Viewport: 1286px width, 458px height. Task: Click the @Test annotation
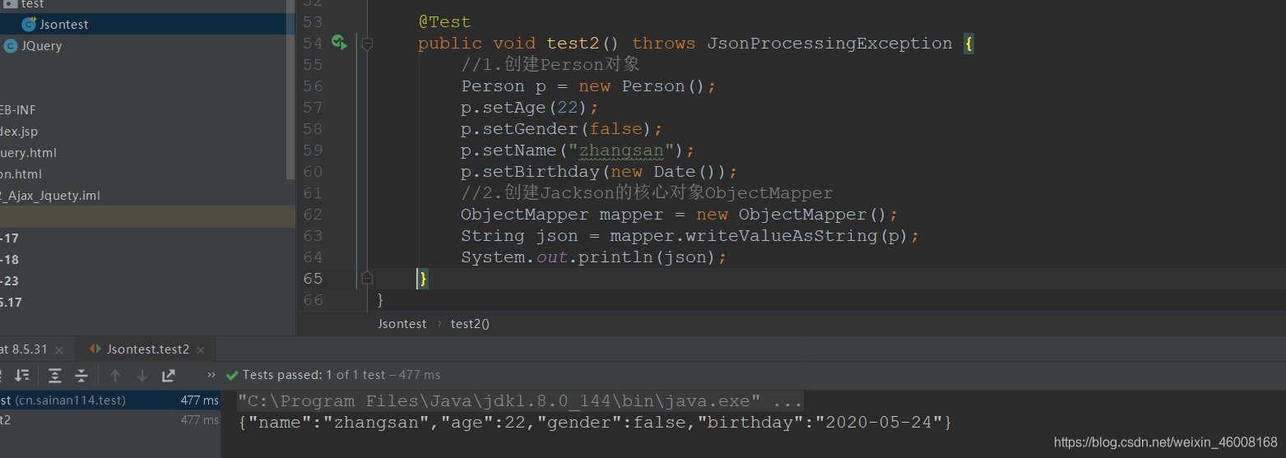[444, 22]
